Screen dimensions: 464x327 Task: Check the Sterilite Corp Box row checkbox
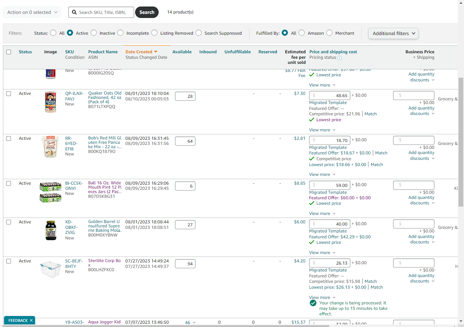click(x=9, y=261)
